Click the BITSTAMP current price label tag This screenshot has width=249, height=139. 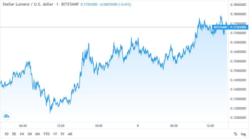pyautogui.click(x=220, y=27)
